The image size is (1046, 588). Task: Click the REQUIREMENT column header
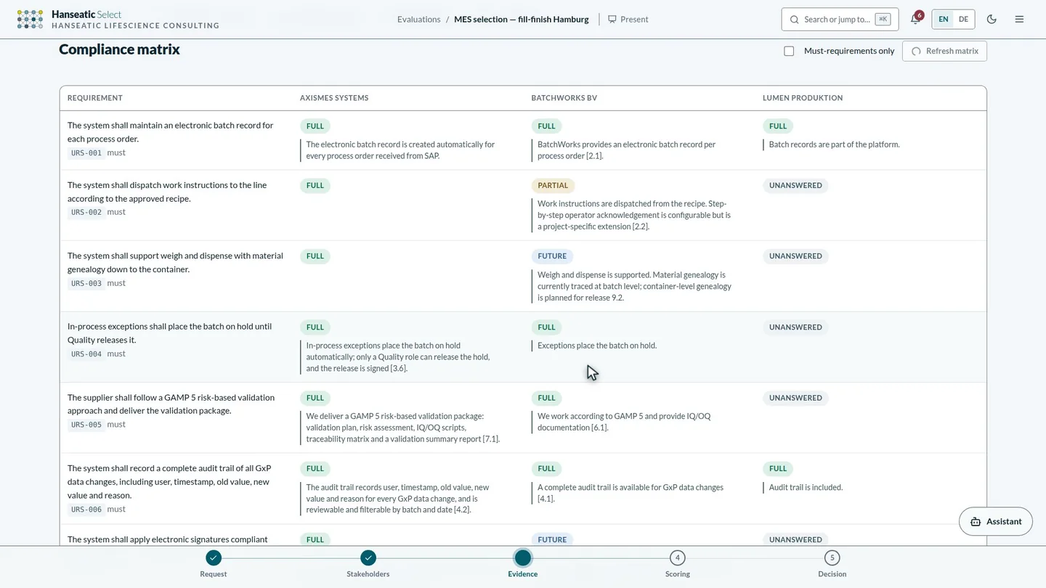point(95,98)
